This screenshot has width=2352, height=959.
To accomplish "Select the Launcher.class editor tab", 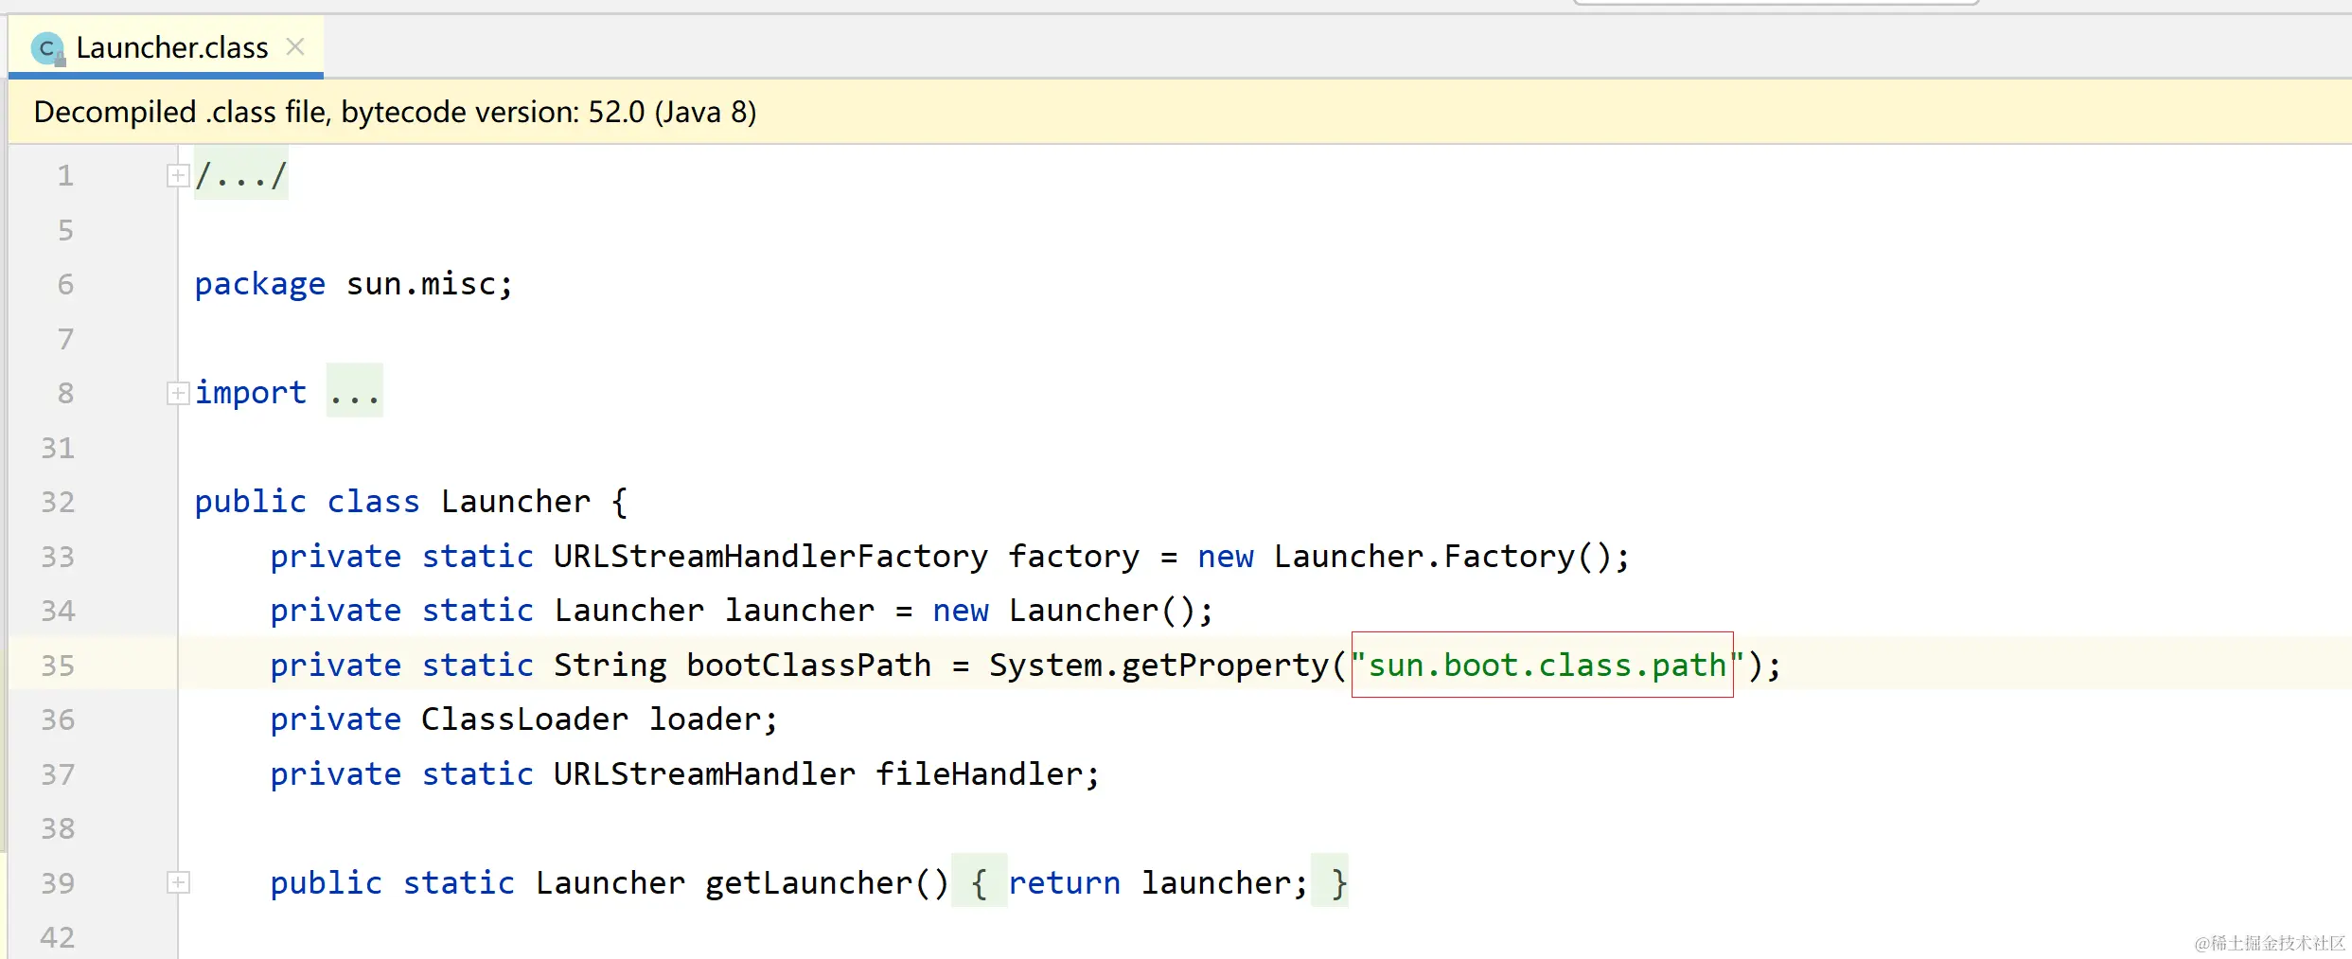I will pos(167,47).
